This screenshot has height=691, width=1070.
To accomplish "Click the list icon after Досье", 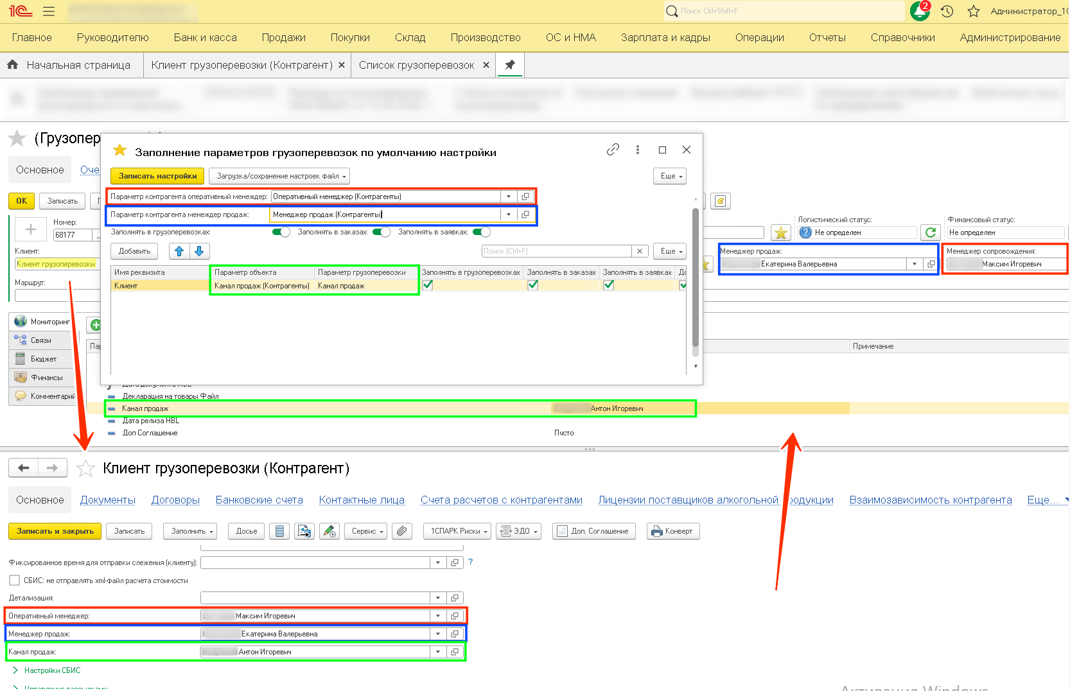I will [279, 531].
